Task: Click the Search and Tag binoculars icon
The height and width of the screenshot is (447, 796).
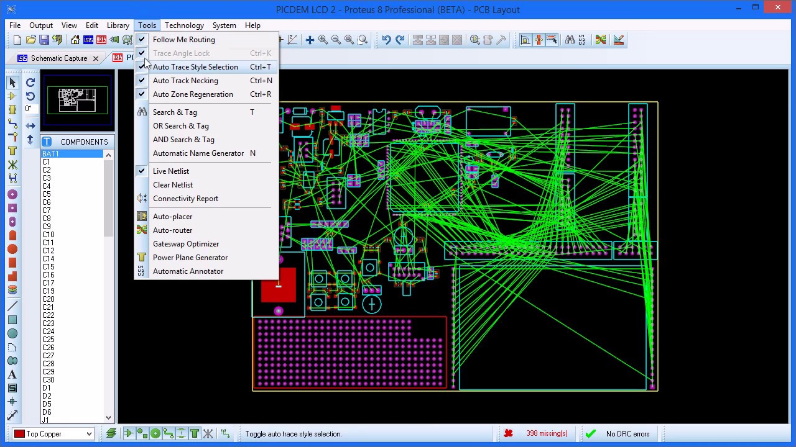Action: (x=570, y=40)
